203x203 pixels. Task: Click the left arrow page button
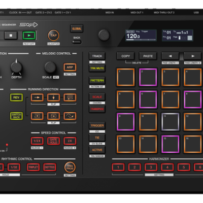tap(171, 56)
